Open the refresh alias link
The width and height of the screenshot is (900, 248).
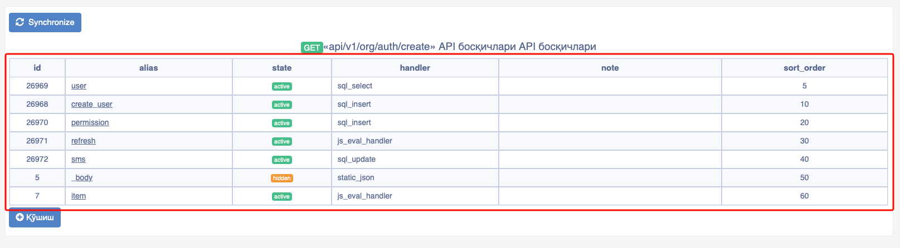(84, 141)
